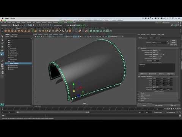Viewport: 182px width, 137px height.
Task: Create a polygon sphere from the shelf
Action: click(5, 31)
